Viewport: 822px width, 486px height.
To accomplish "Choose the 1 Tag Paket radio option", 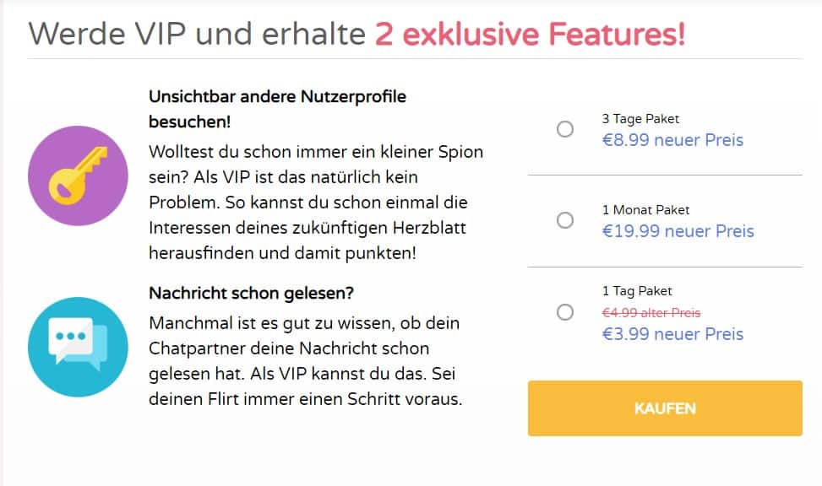I will tap(564, 312).
